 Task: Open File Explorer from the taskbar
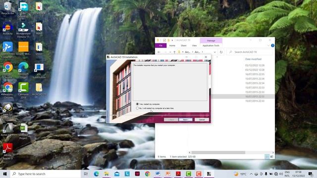click(x=106, y=174)
